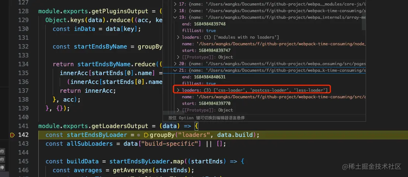Expand array item 20 in debug hover
Viewport: 408px width, 177px height.
tap(175, 63)
